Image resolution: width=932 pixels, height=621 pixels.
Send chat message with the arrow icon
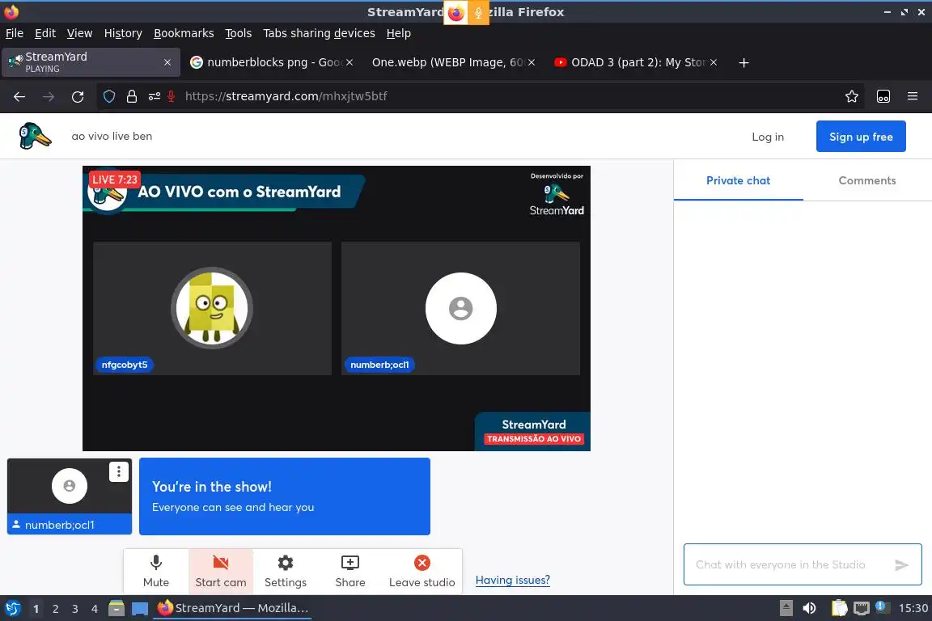[902, 565]
